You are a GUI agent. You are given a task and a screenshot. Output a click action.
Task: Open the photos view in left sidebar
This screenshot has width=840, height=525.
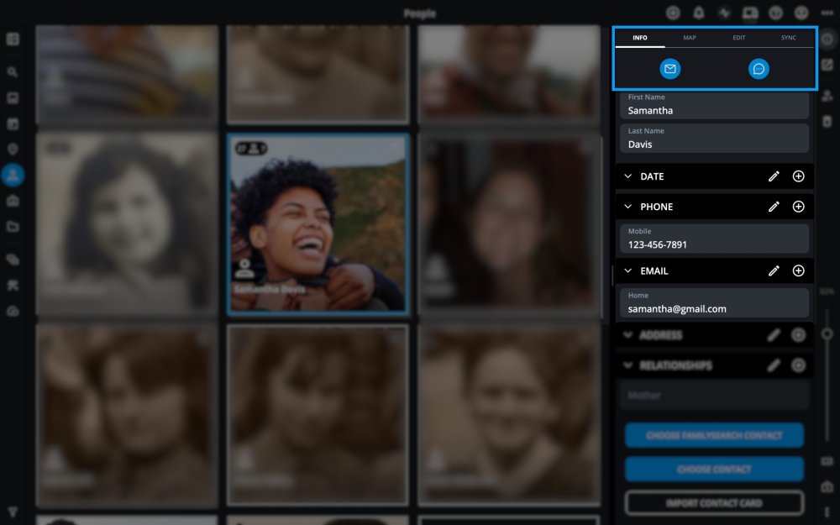(13, 98)
